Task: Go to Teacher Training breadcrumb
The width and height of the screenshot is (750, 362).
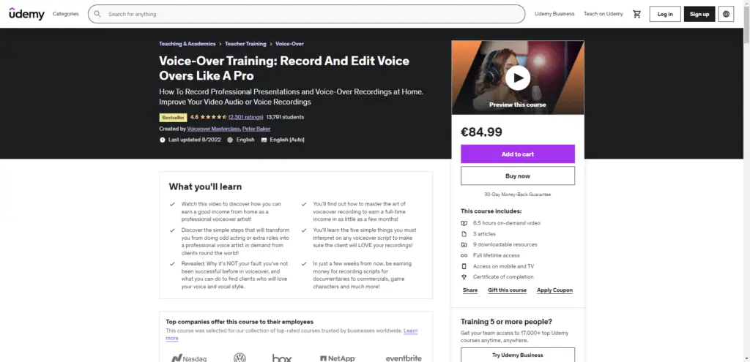Action: click(245, 43)
